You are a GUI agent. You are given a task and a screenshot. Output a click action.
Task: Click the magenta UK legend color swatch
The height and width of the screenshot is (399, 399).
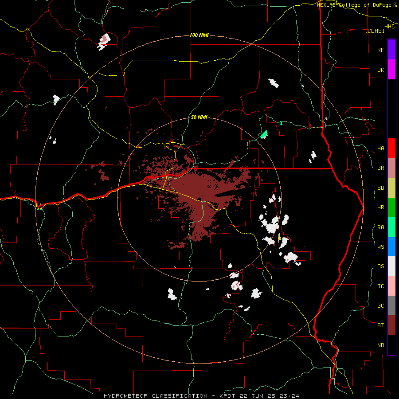point(391,70)
